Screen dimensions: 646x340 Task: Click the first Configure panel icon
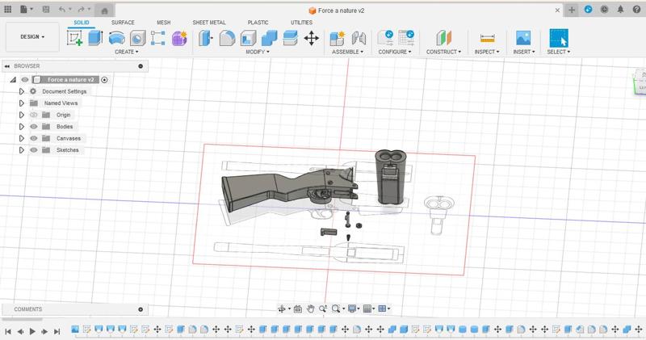(x=386, y=37)
